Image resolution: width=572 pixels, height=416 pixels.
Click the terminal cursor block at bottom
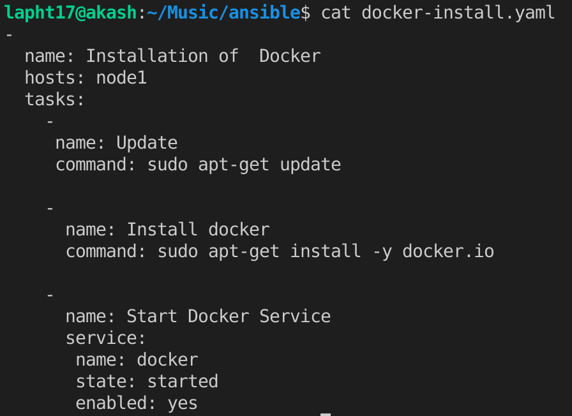click(x=326, y=415)
